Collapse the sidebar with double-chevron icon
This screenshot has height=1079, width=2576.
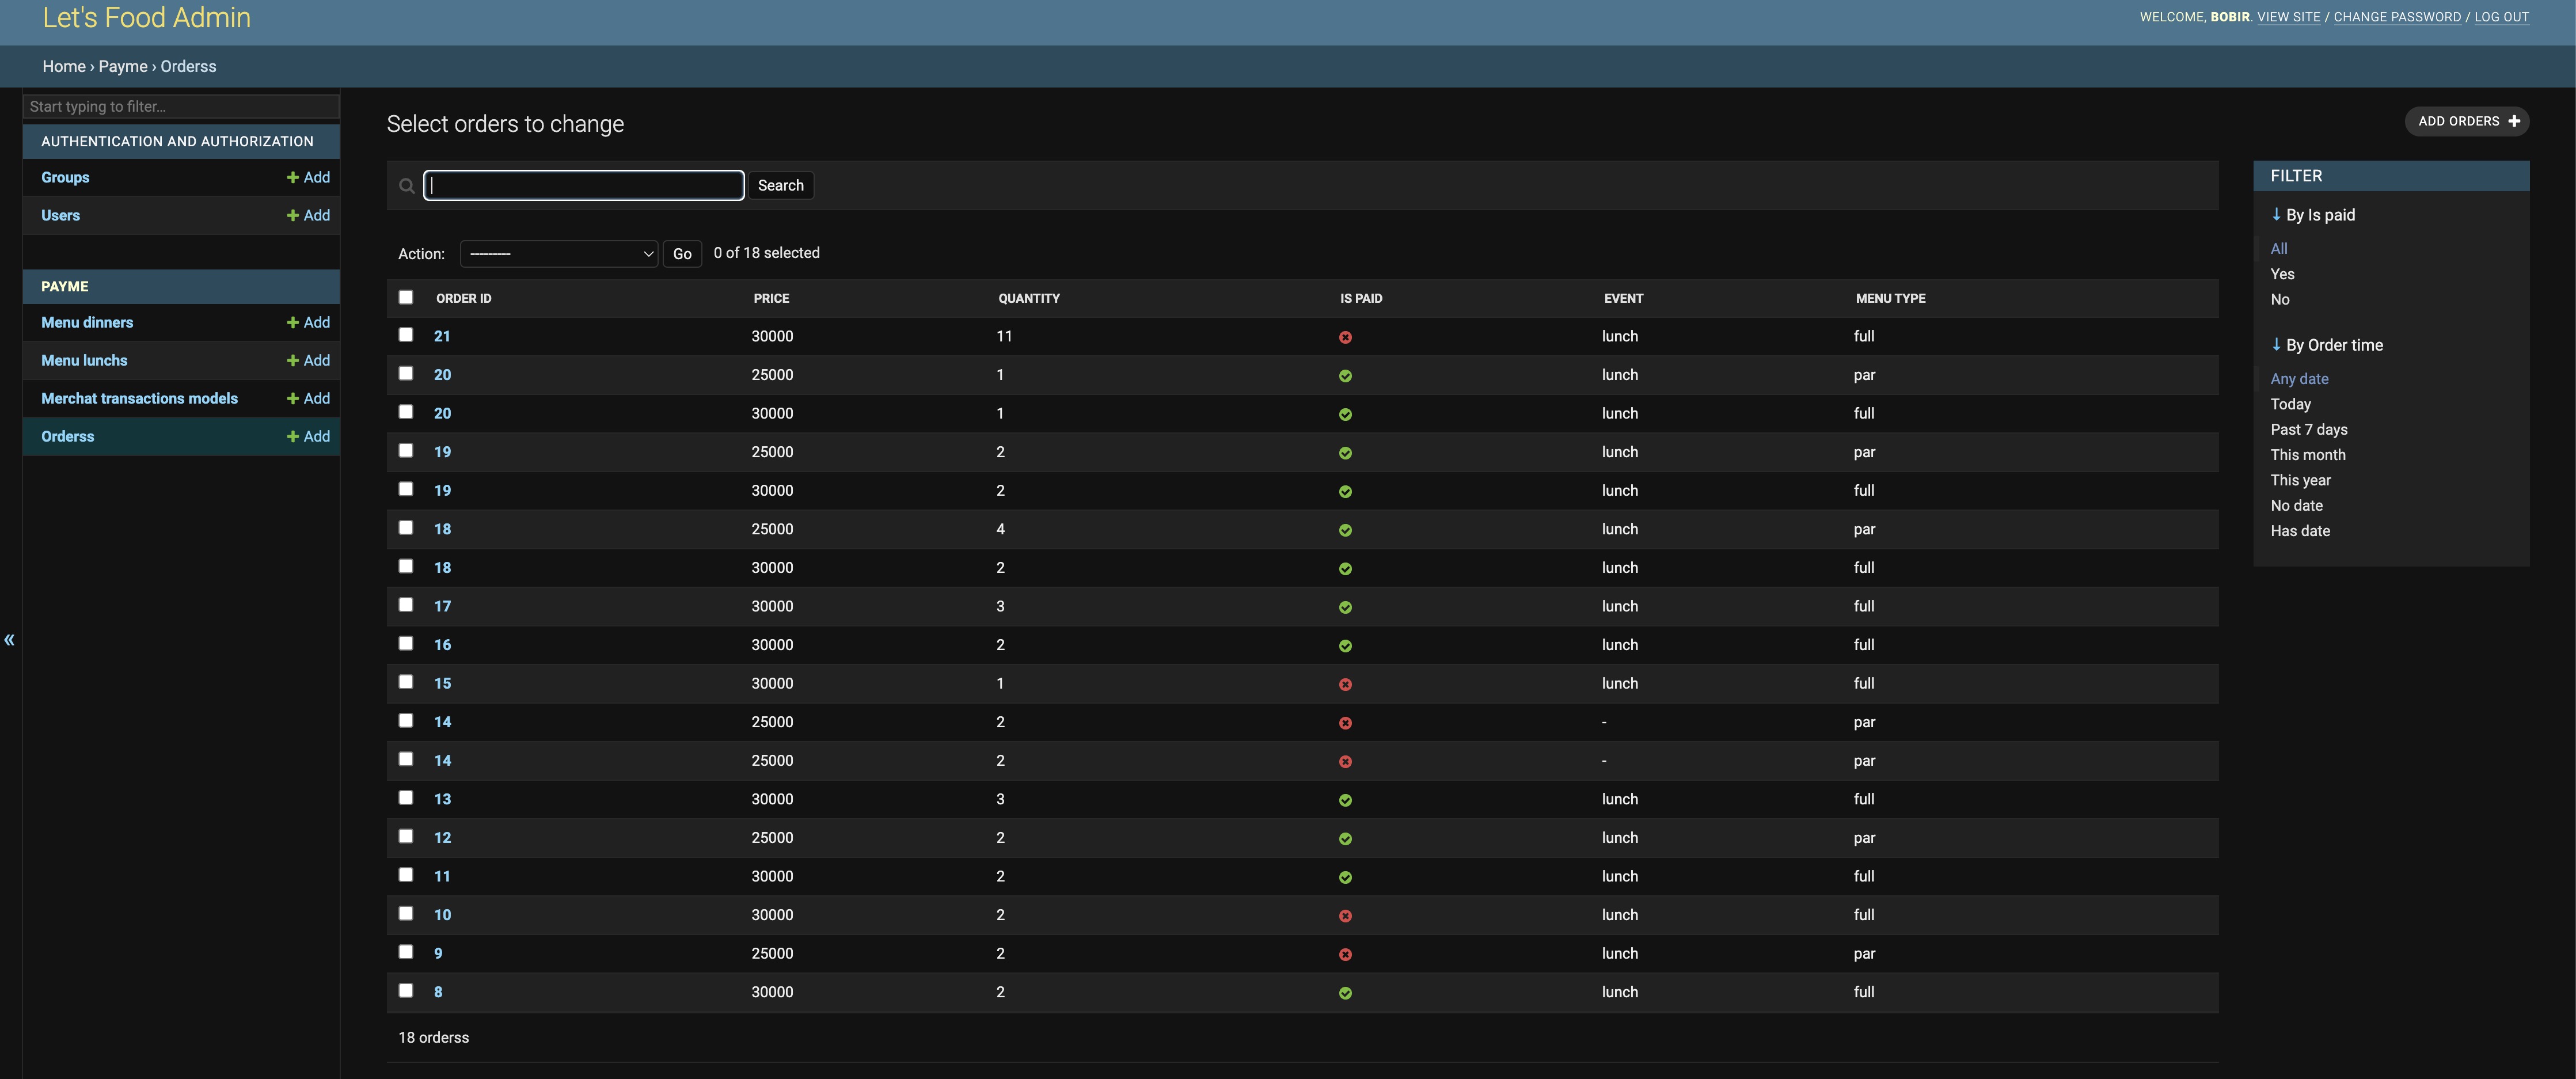tap(9, 640)
